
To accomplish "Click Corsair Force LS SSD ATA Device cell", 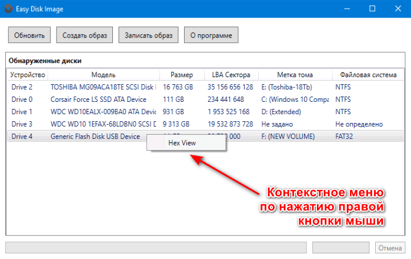I will 98,99.
